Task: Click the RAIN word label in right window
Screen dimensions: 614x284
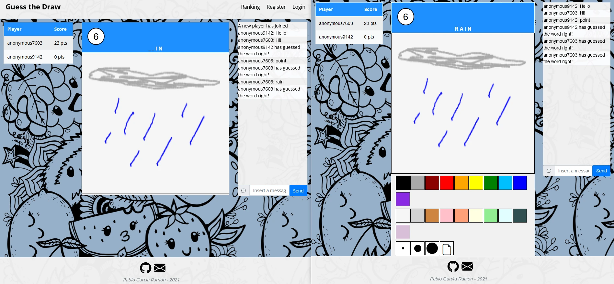Action: (x=463, y=29)
